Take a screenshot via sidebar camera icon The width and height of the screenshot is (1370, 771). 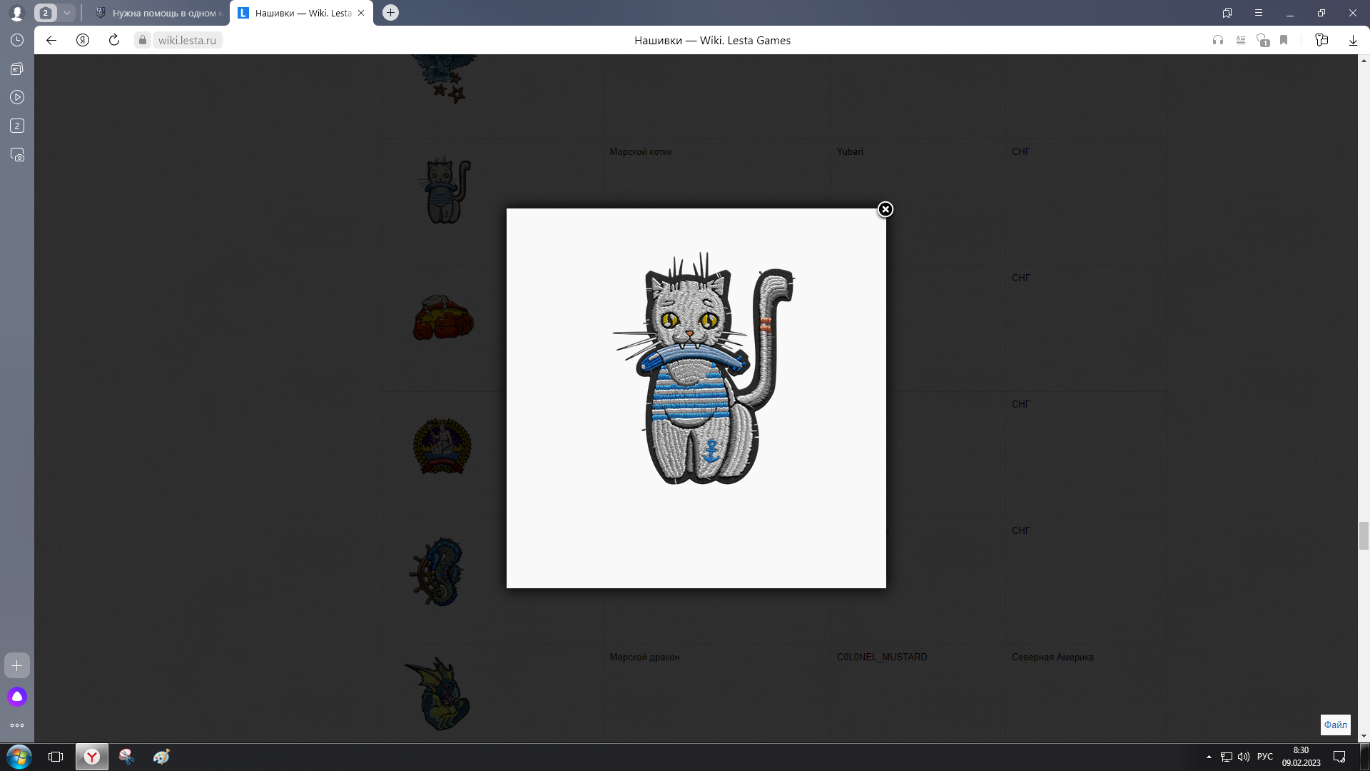17,155
